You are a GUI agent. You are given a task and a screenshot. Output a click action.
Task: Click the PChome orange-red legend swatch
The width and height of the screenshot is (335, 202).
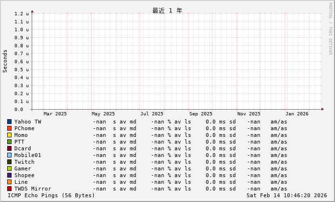click(x=9, y=128)
